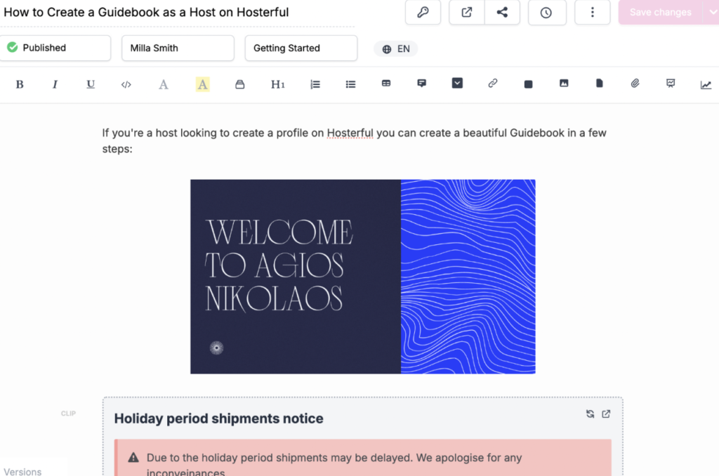The height and width of the screenshot is (476, 719).
Task: Click the Milla Smith author field
Action: coord(178,48)
